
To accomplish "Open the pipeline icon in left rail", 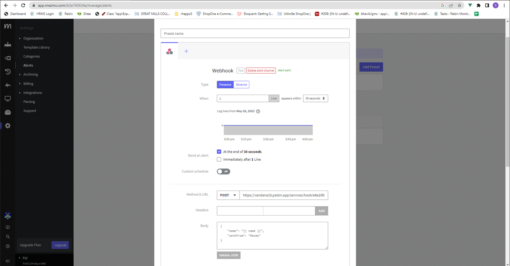I will click(x=8, y=44).
